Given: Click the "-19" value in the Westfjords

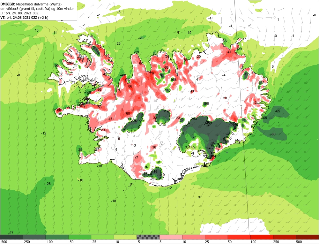Looking at the screenshot, I should (82, 50).
